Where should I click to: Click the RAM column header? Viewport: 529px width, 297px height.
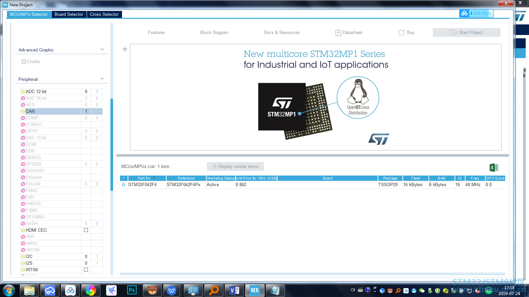pos(442,178)
